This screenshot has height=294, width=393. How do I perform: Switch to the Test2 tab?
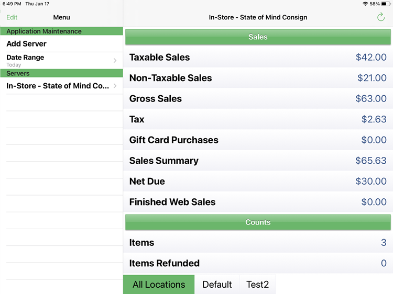coord(258,284)
